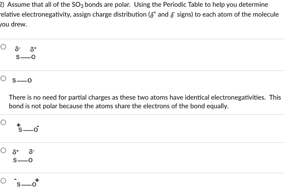Screen dimensions: 285x188
Task: Select the radio button for δ⁻ δ⁺ S—O answer
Action: pos(3,47)
